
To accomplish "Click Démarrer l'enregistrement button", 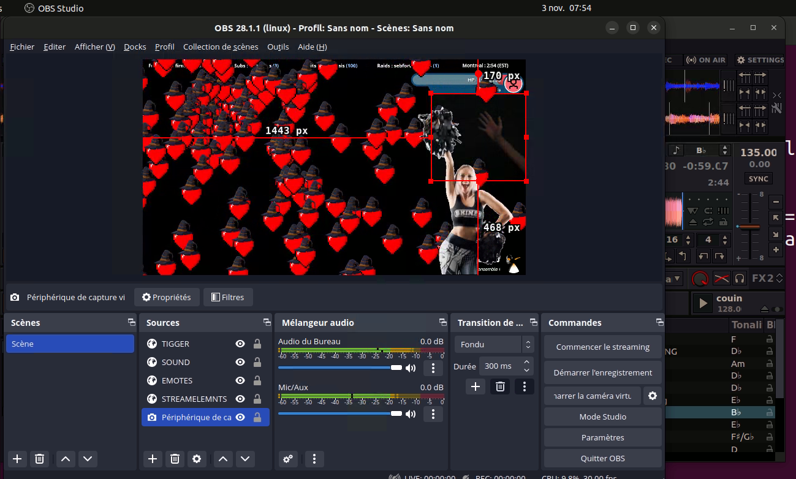I will [603, 372].
